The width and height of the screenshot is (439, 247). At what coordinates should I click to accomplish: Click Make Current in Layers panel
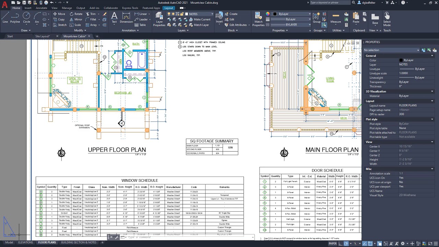[199, 20]
